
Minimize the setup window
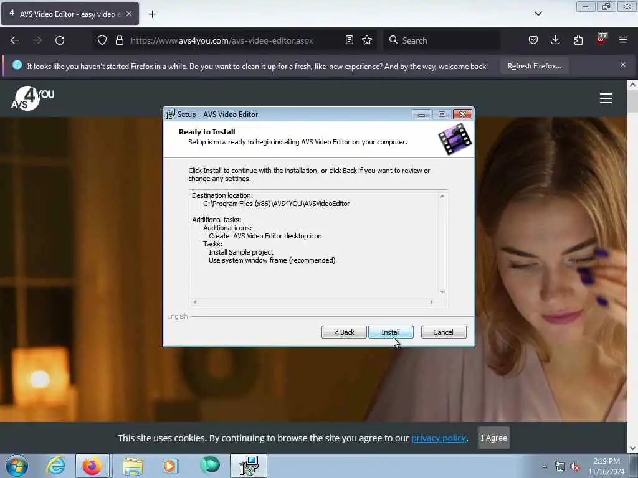tap(421, 115)
